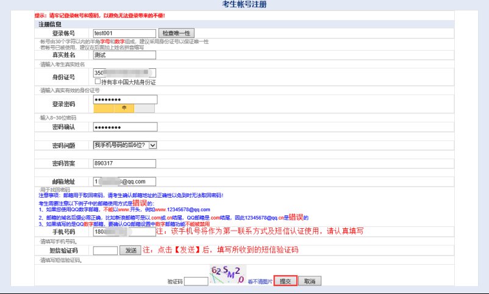The height and width of the screenshot is (294, 489).
Task: Cancel registration with the 取消 button
Action: (309, 281)
